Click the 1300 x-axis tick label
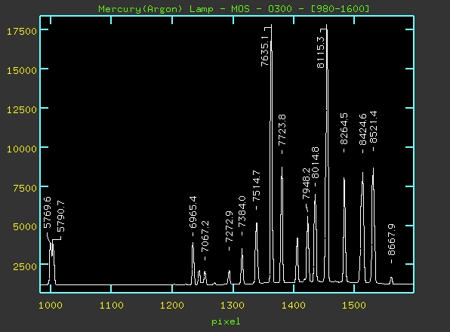450x332 pixels. pos(233,306)
